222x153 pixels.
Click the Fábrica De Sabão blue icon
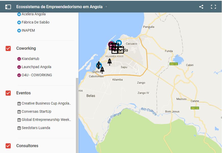point(19,22)
